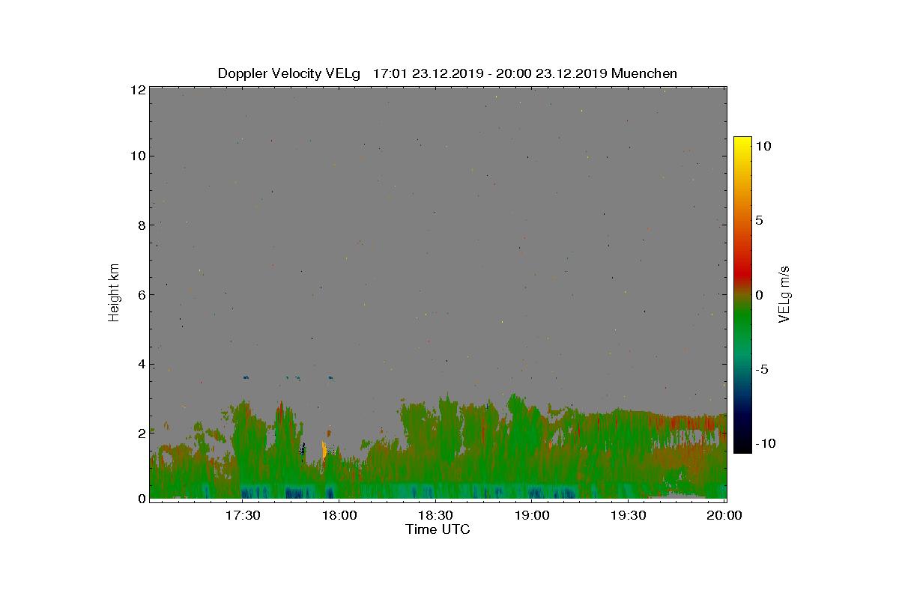This screenshot has height=599, width=899.
Task: Click the station name 'Muenchen' in title
Action: 644,73
